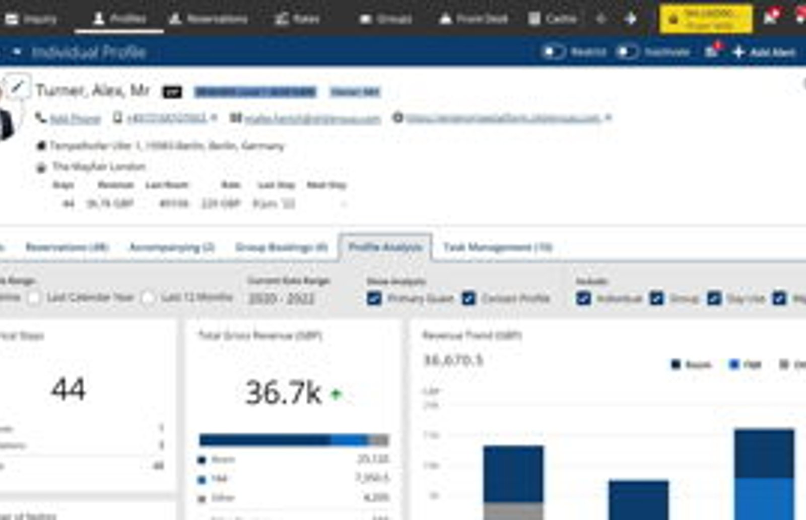Click the mobile phone number link
The height and width of the screenshot is (520, 806).
(167, 118)
